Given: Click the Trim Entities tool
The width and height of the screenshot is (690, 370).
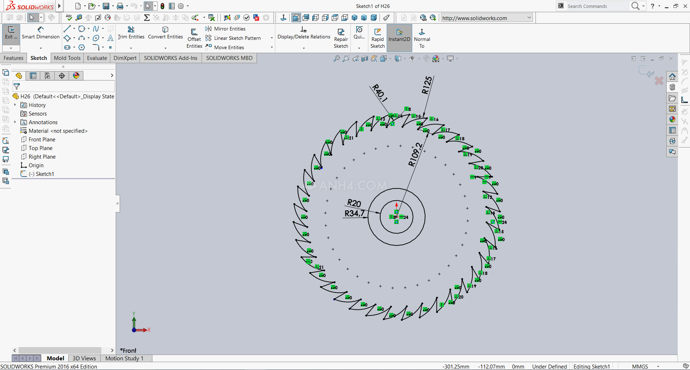Looking at the screenshot, I should (x=131, y=33).
